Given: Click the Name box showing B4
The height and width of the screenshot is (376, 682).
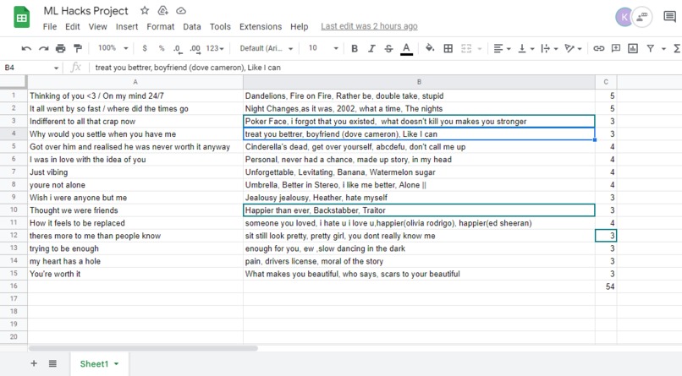Looking at the screenshot, I should 31,68.
